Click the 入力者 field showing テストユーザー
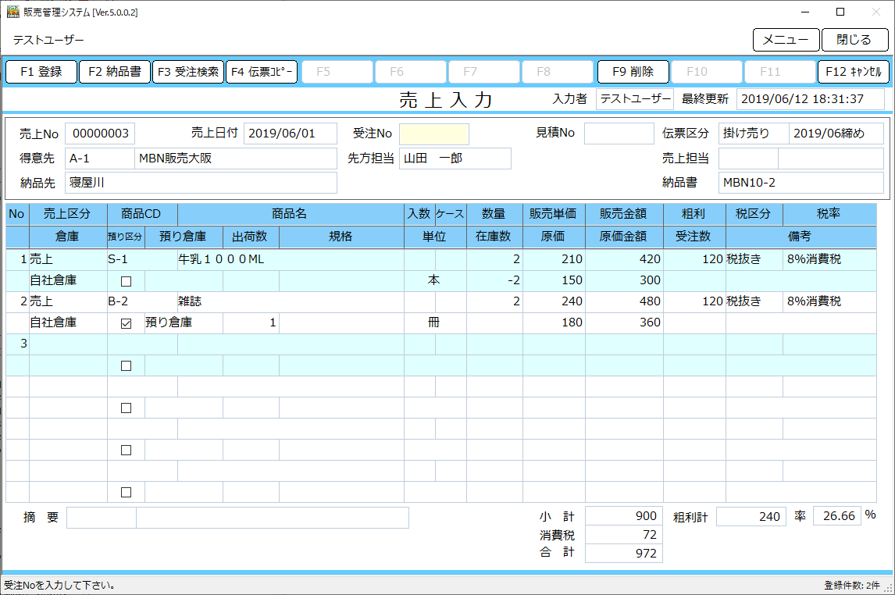895x595 pixels. (x=635, y=99)
